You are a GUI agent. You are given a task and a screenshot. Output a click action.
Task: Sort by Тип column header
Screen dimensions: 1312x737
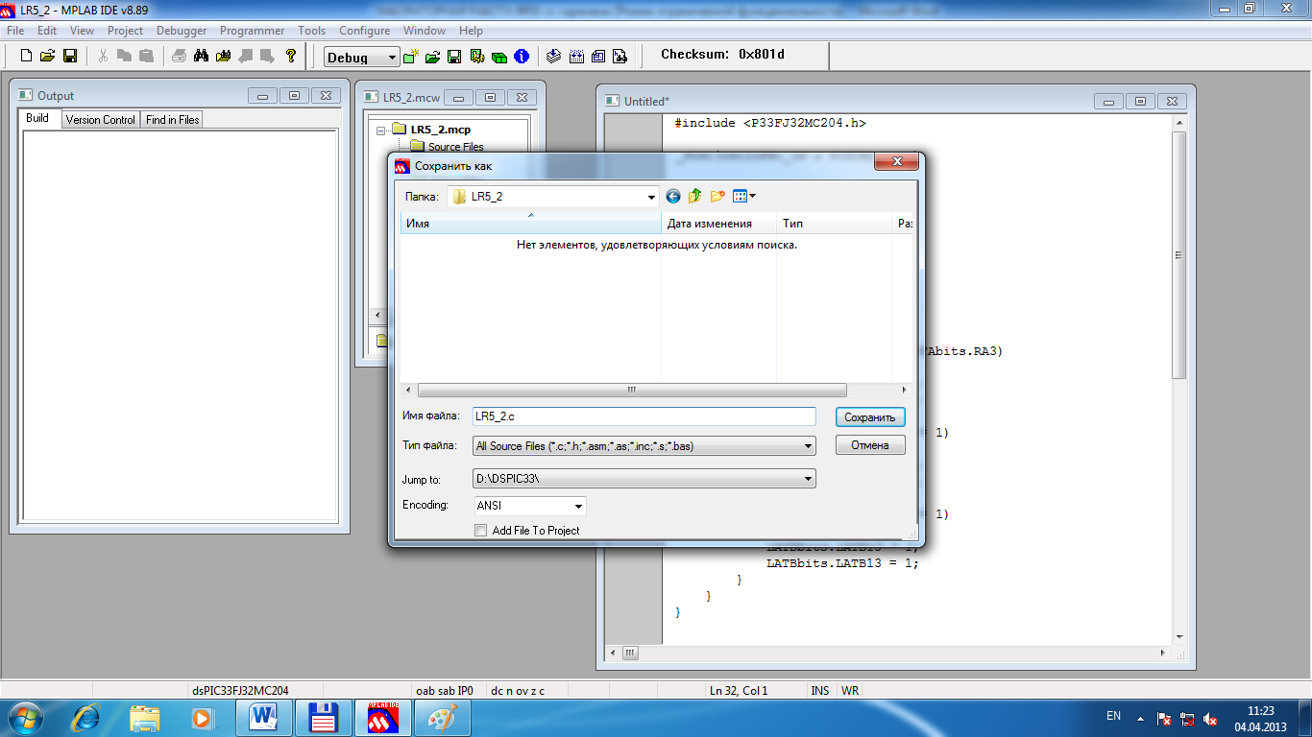[834, 224]
